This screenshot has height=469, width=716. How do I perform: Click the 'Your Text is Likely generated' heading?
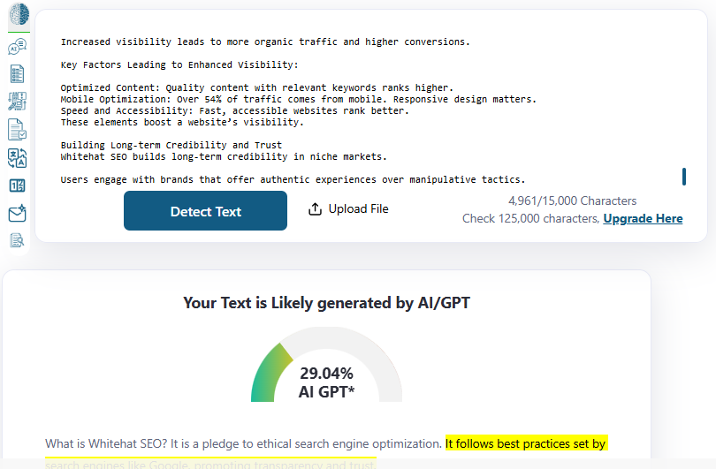(x=326, y=303)
